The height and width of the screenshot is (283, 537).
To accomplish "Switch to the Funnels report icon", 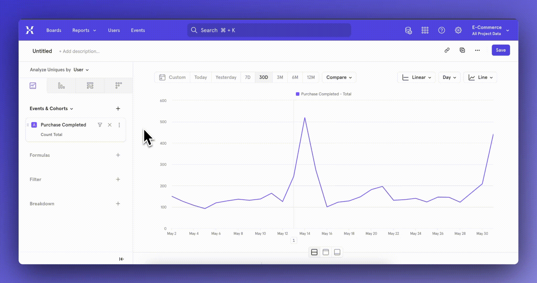I will pyautogui.click(x=61, y=86).
